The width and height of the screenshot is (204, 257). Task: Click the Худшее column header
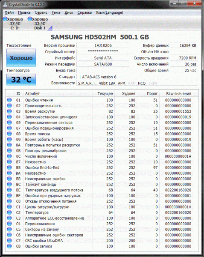coord(126,93)
